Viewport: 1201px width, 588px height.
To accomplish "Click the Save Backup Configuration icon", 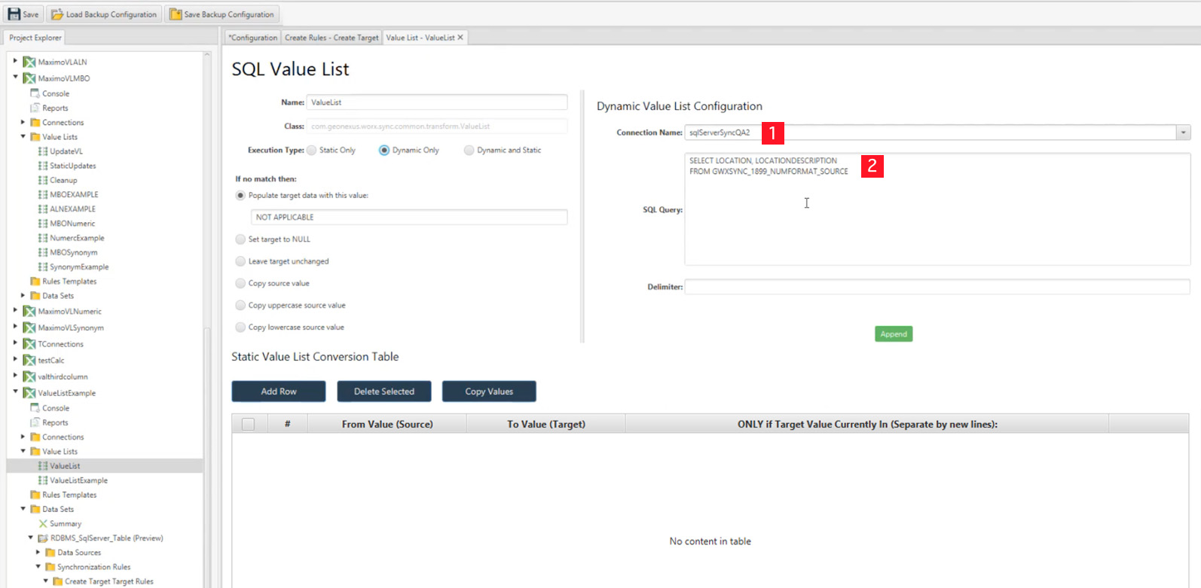I will (x=176, y=14).
